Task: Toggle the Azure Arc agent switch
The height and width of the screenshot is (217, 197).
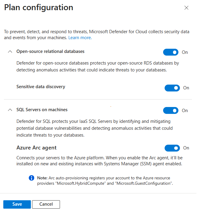Action: (x=173, y=149)
